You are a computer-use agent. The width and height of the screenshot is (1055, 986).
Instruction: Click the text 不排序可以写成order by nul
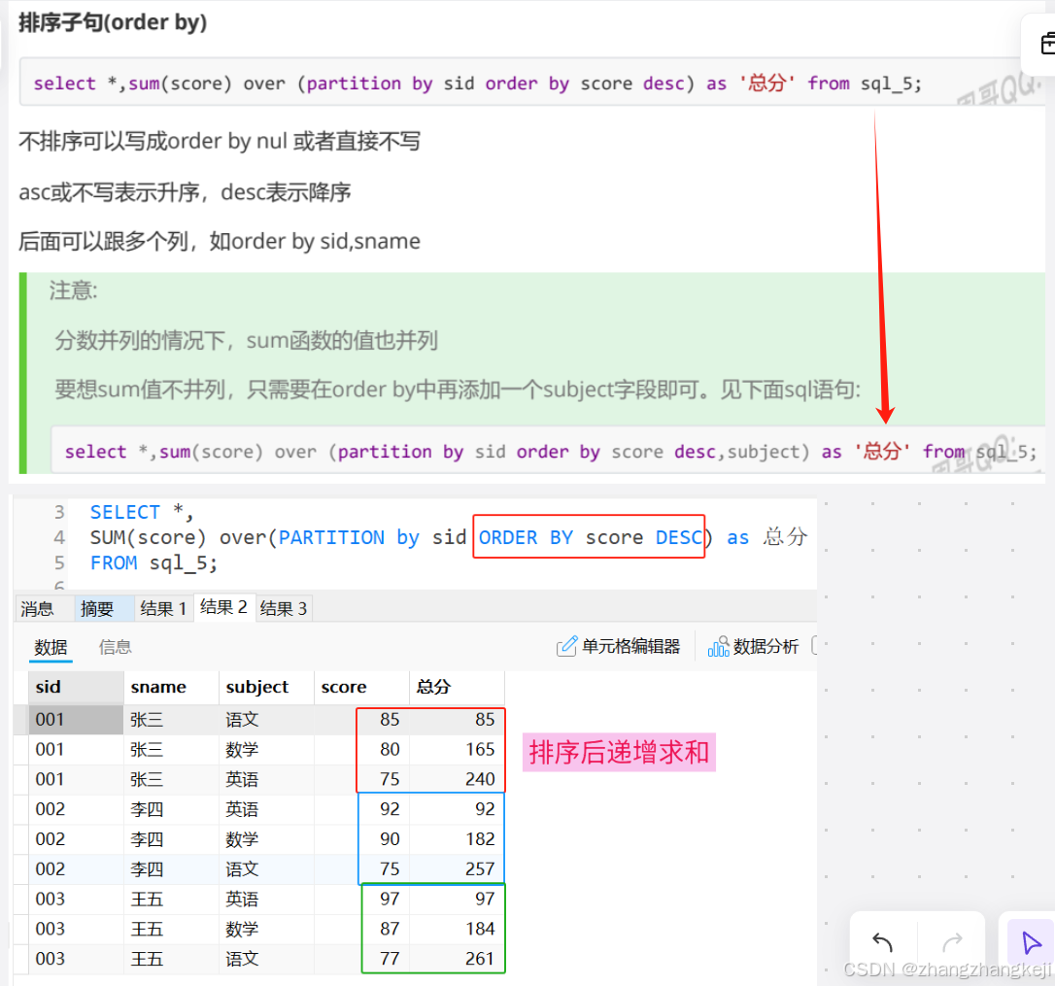pos(153,141)
